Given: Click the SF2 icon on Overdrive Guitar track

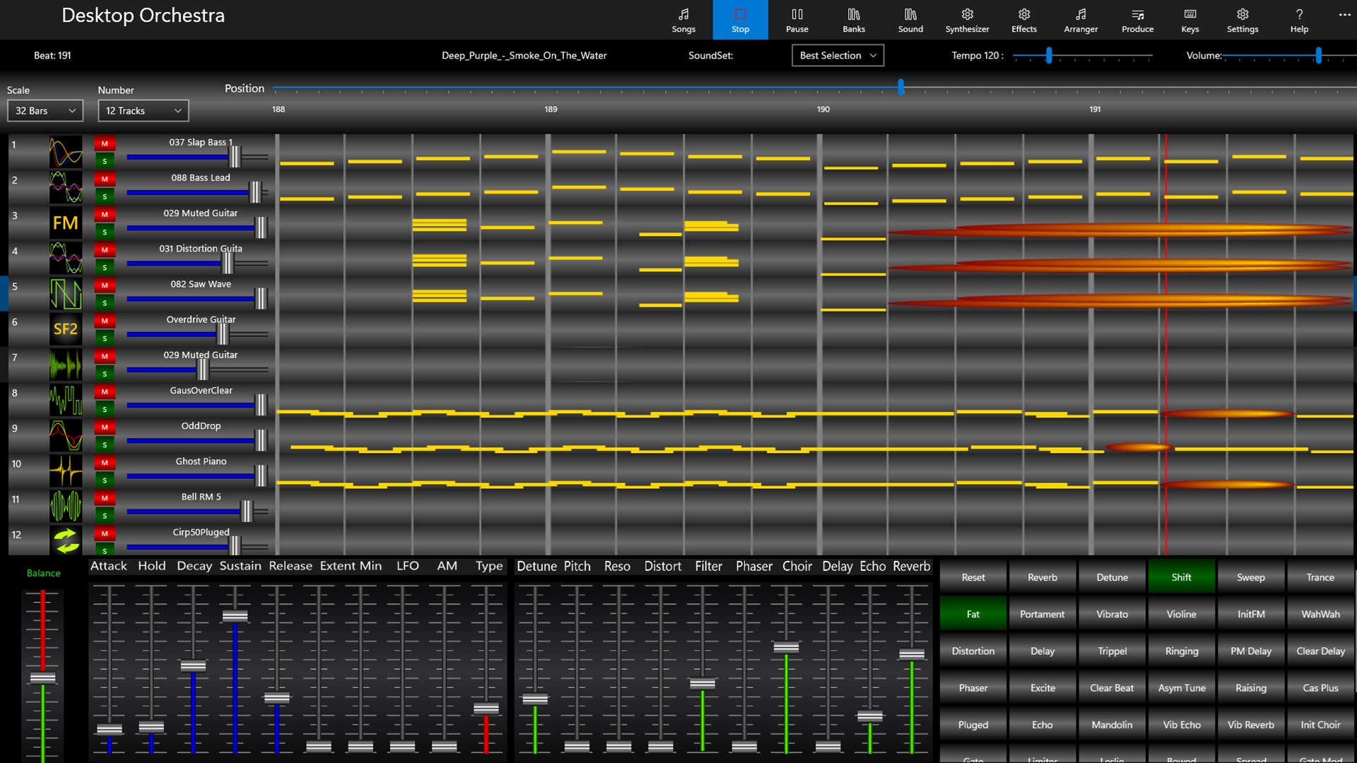Looking at the screenshot, I should 65,329.
